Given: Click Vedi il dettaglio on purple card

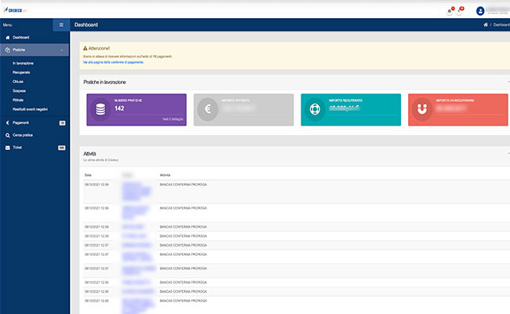Looking at the screenshot, I should 173,119.
